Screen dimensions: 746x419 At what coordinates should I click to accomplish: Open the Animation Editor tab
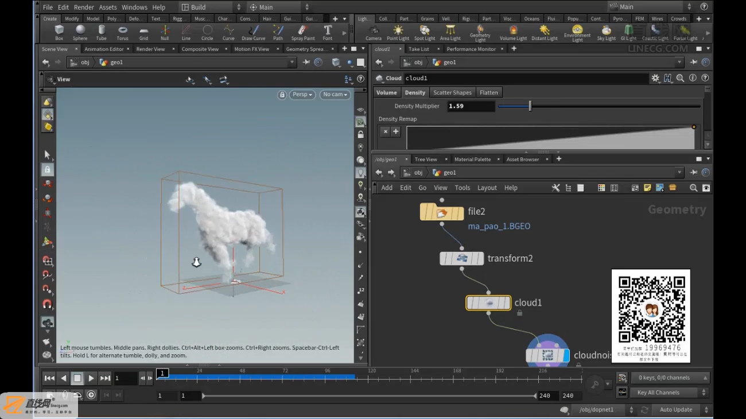[x=104, y=49]
